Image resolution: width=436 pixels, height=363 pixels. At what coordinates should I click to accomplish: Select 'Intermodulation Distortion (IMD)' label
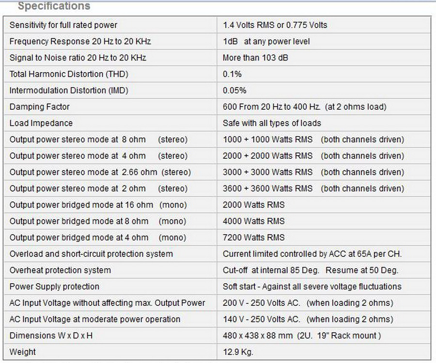tap(69, 91)
